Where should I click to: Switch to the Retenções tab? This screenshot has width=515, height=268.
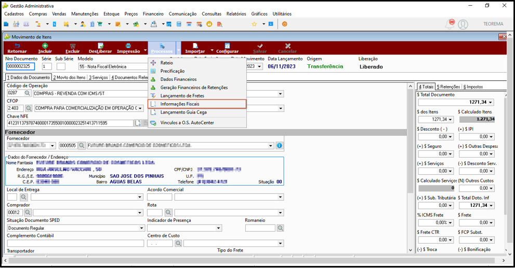[x=448, y=87]
